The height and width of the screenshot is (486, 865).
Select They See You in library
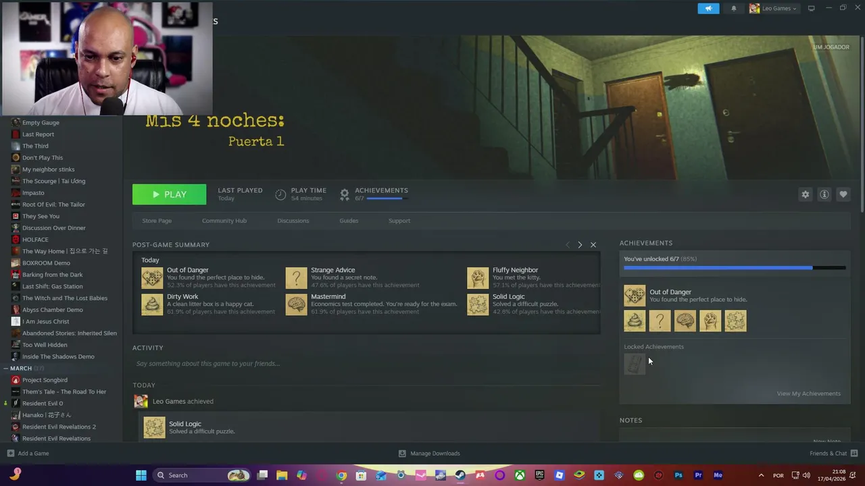pos(41,216)
